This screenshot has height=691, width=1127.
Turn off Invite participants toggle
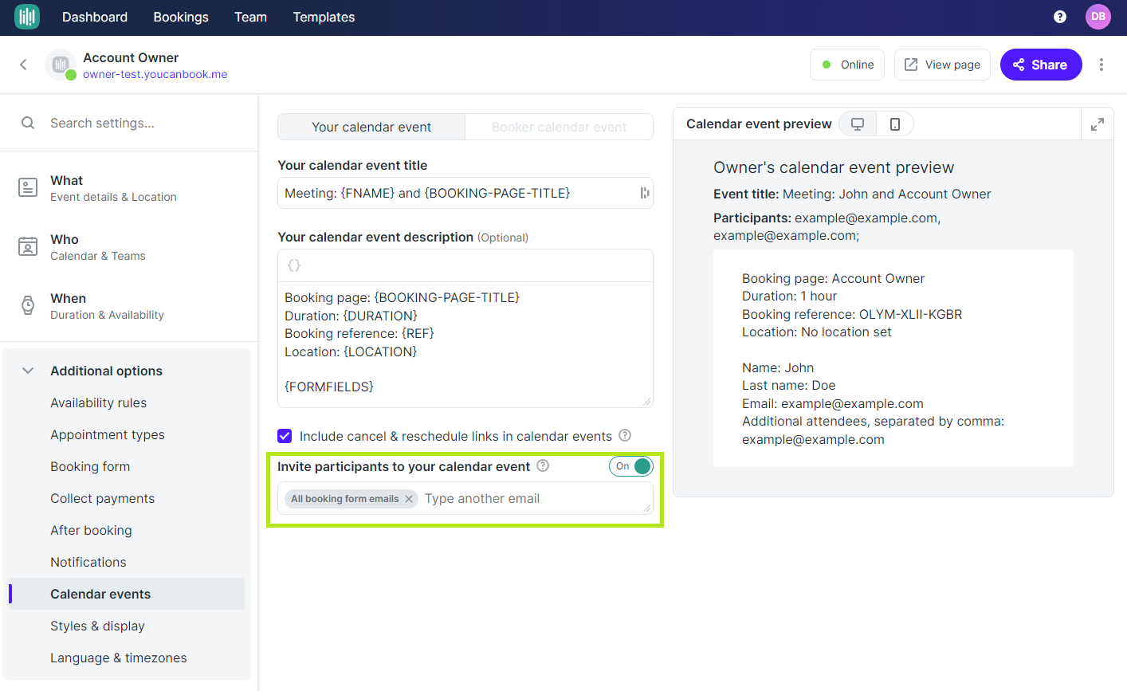631,466
